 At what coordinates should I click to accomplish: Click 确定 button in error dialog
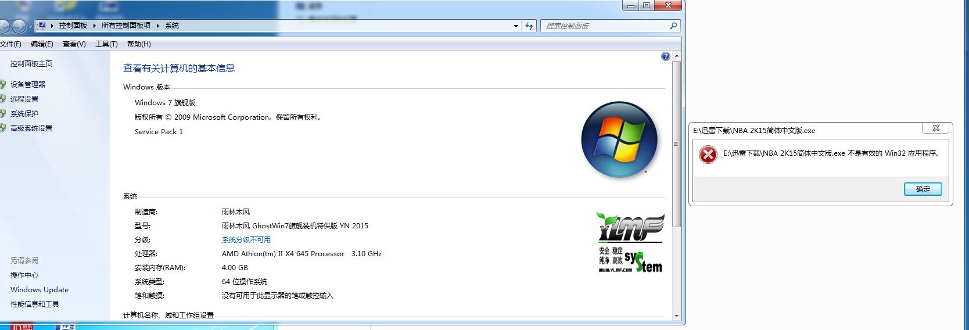[x=923, y=189]
